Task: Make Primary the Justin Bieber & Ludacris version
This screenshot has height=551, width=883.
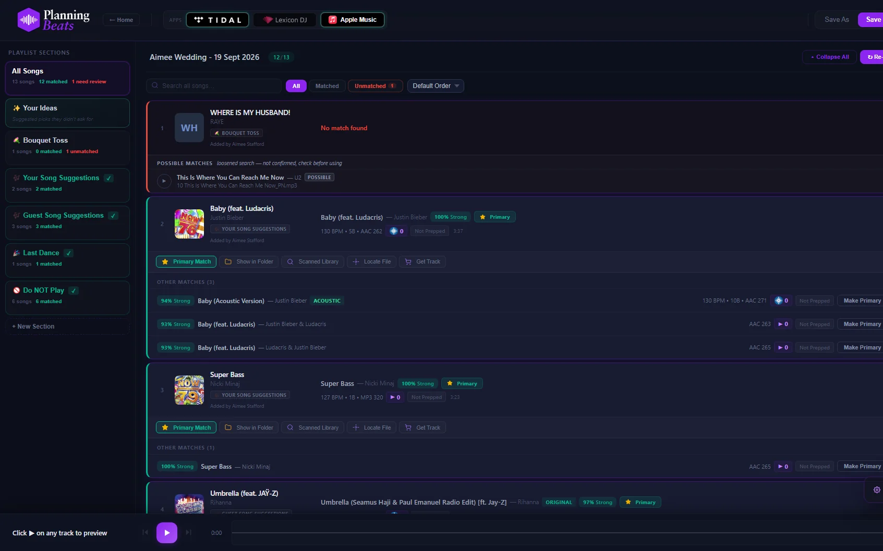Action: (861, 324)
